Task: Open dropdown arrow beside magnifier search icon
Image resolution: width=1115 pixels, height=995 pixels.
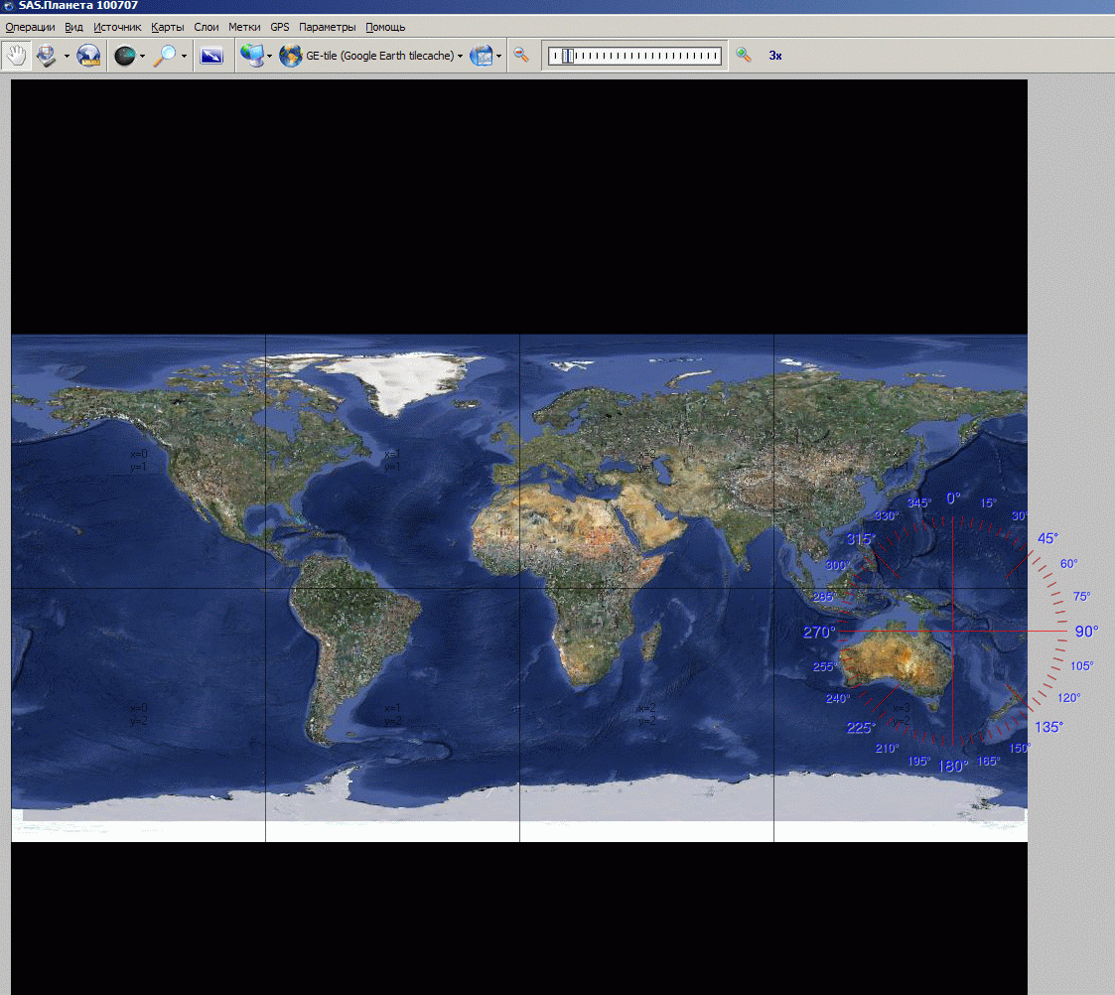Action: pos(184,57)
